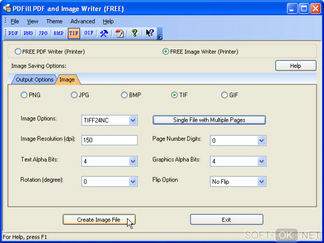324x243 pixels.
Task: Click the Create Image File button
Action: click(99, 219)
